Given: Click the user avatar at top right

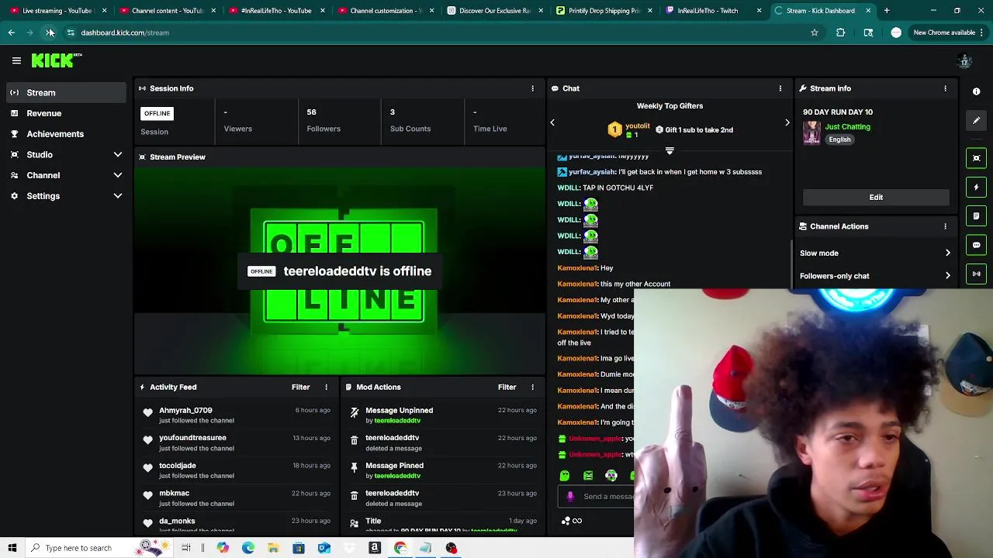Looking at the screenshot, I should tap(965, 60).
